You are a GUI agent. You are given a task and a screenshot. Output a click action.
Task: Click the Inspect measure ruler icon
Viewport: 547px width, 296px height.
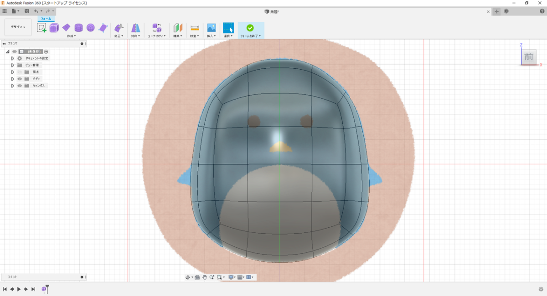click(195, 28)
